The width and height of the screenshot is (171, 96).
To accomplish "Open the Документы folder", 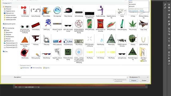I will point(9,32).
